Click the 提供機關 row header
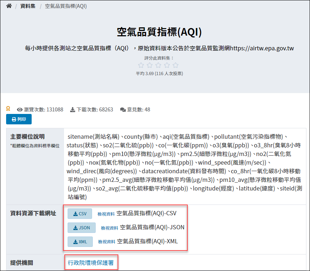The width and height of the screenshot is (310, 271). [22, 263]
